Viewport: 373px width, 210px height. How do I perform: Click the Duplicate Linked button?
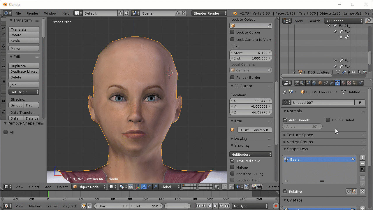(24, 71)
